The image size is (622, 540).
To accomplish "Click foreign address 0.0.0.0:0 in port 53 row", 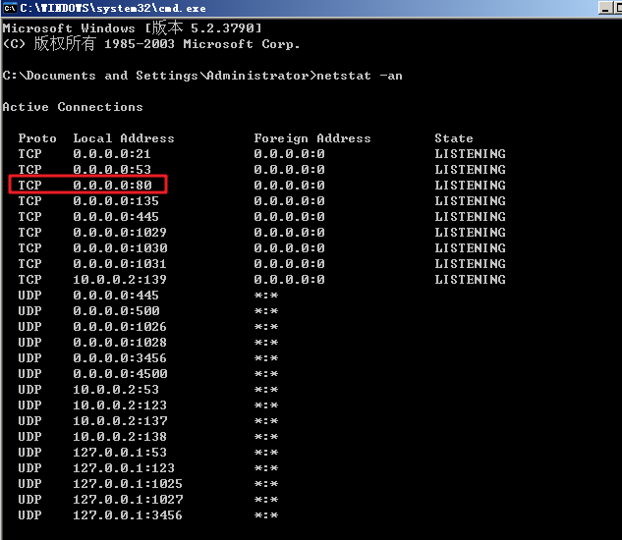I will pyautogui.click(x=289, y=170).
